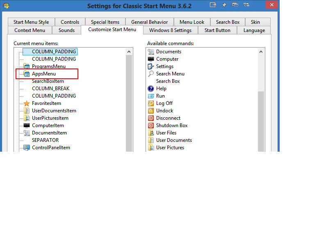Click the Log Off key icon
The height and width of the screenshot is (246, 328).
tap(151, 103)
